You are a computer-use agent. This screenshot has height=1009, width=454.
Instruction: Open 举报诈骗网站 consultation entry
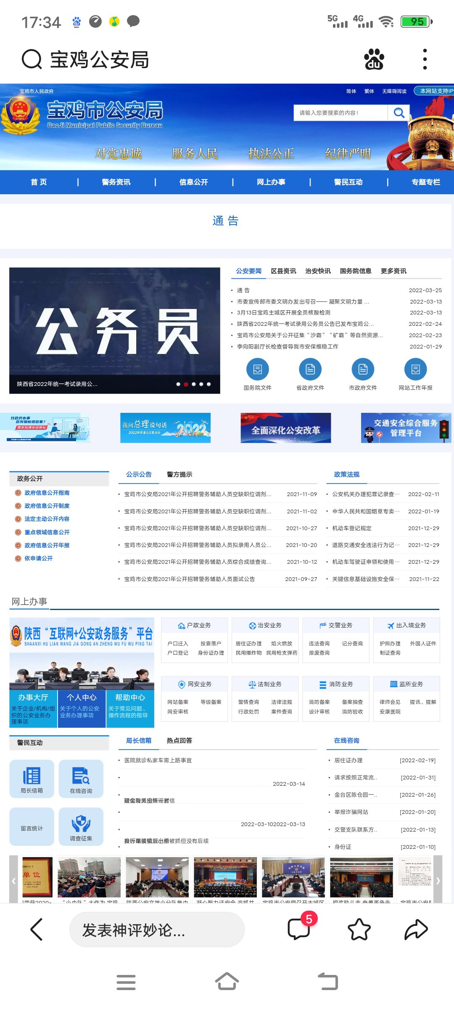point(351,812)
